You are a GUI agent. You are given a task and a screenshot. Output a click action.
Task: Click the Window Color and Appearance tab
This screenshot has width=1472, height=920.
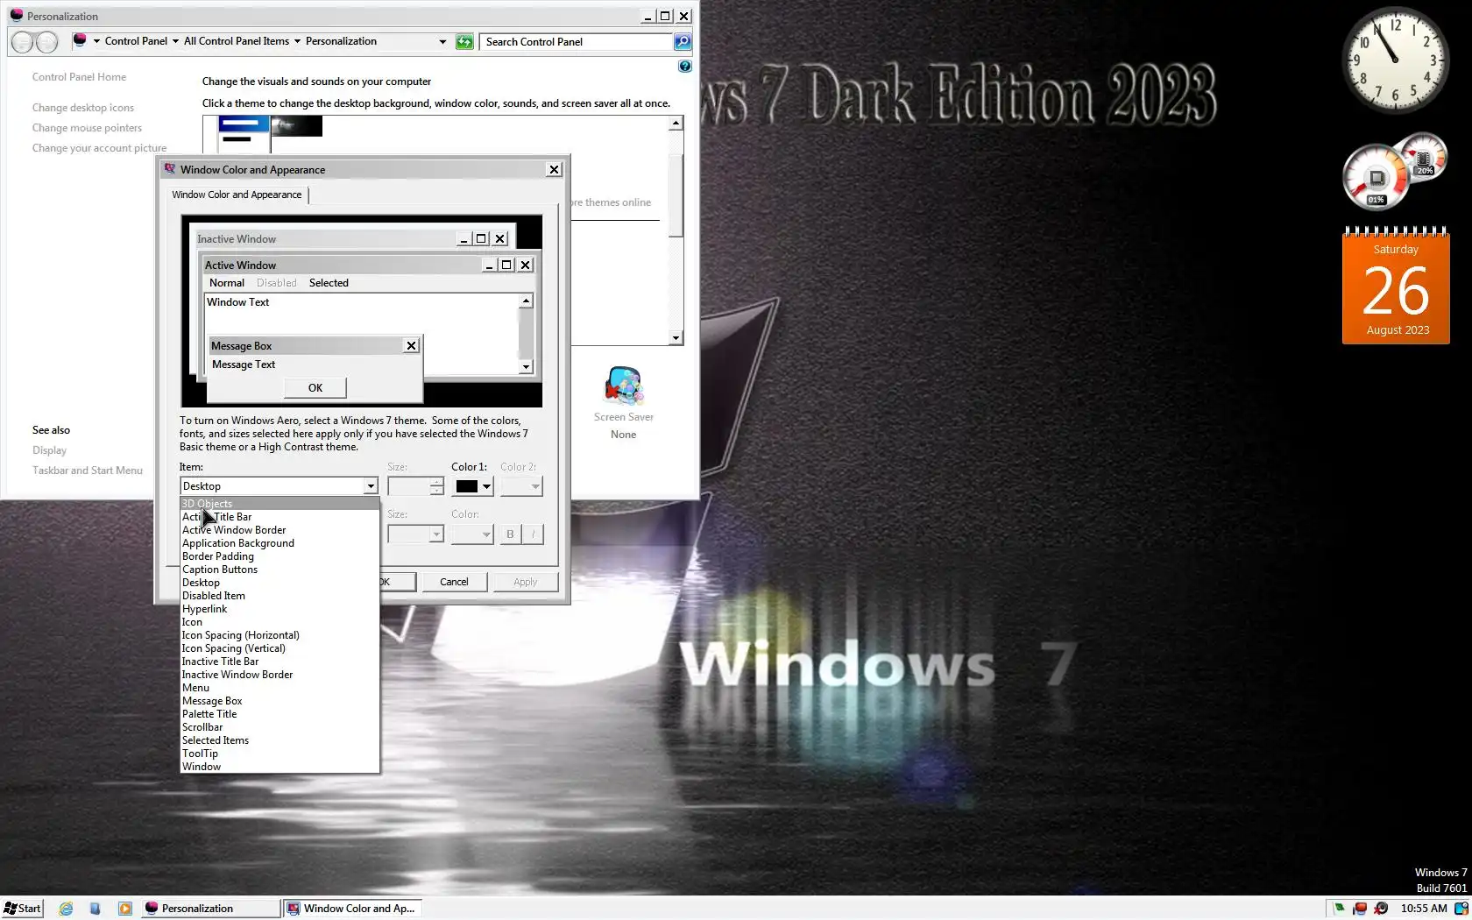(237, 195)
